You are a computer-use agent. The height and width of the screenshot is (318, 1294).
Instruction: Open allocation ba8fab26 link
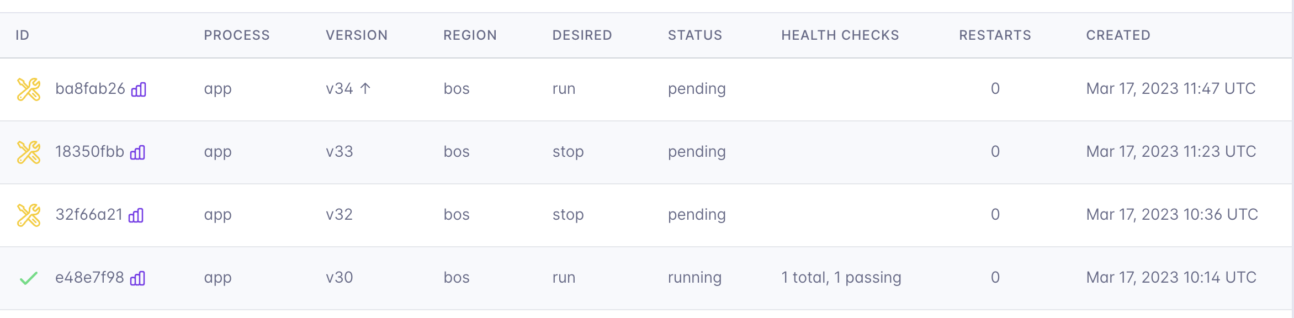[x=90, y=89]
